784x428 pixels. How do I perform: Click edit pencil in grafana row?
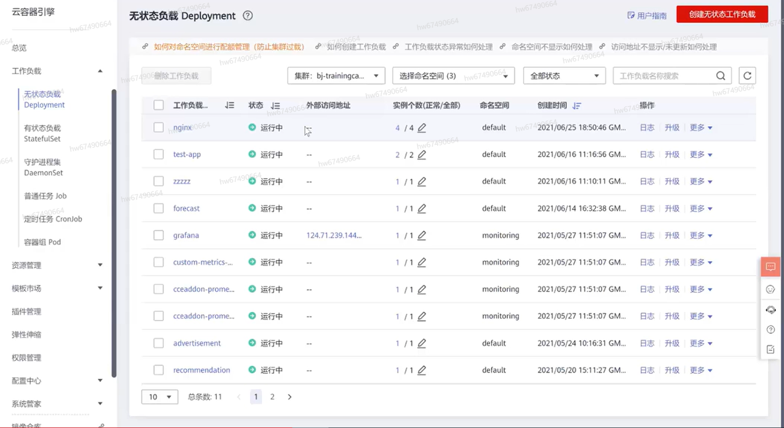point(422,236)
